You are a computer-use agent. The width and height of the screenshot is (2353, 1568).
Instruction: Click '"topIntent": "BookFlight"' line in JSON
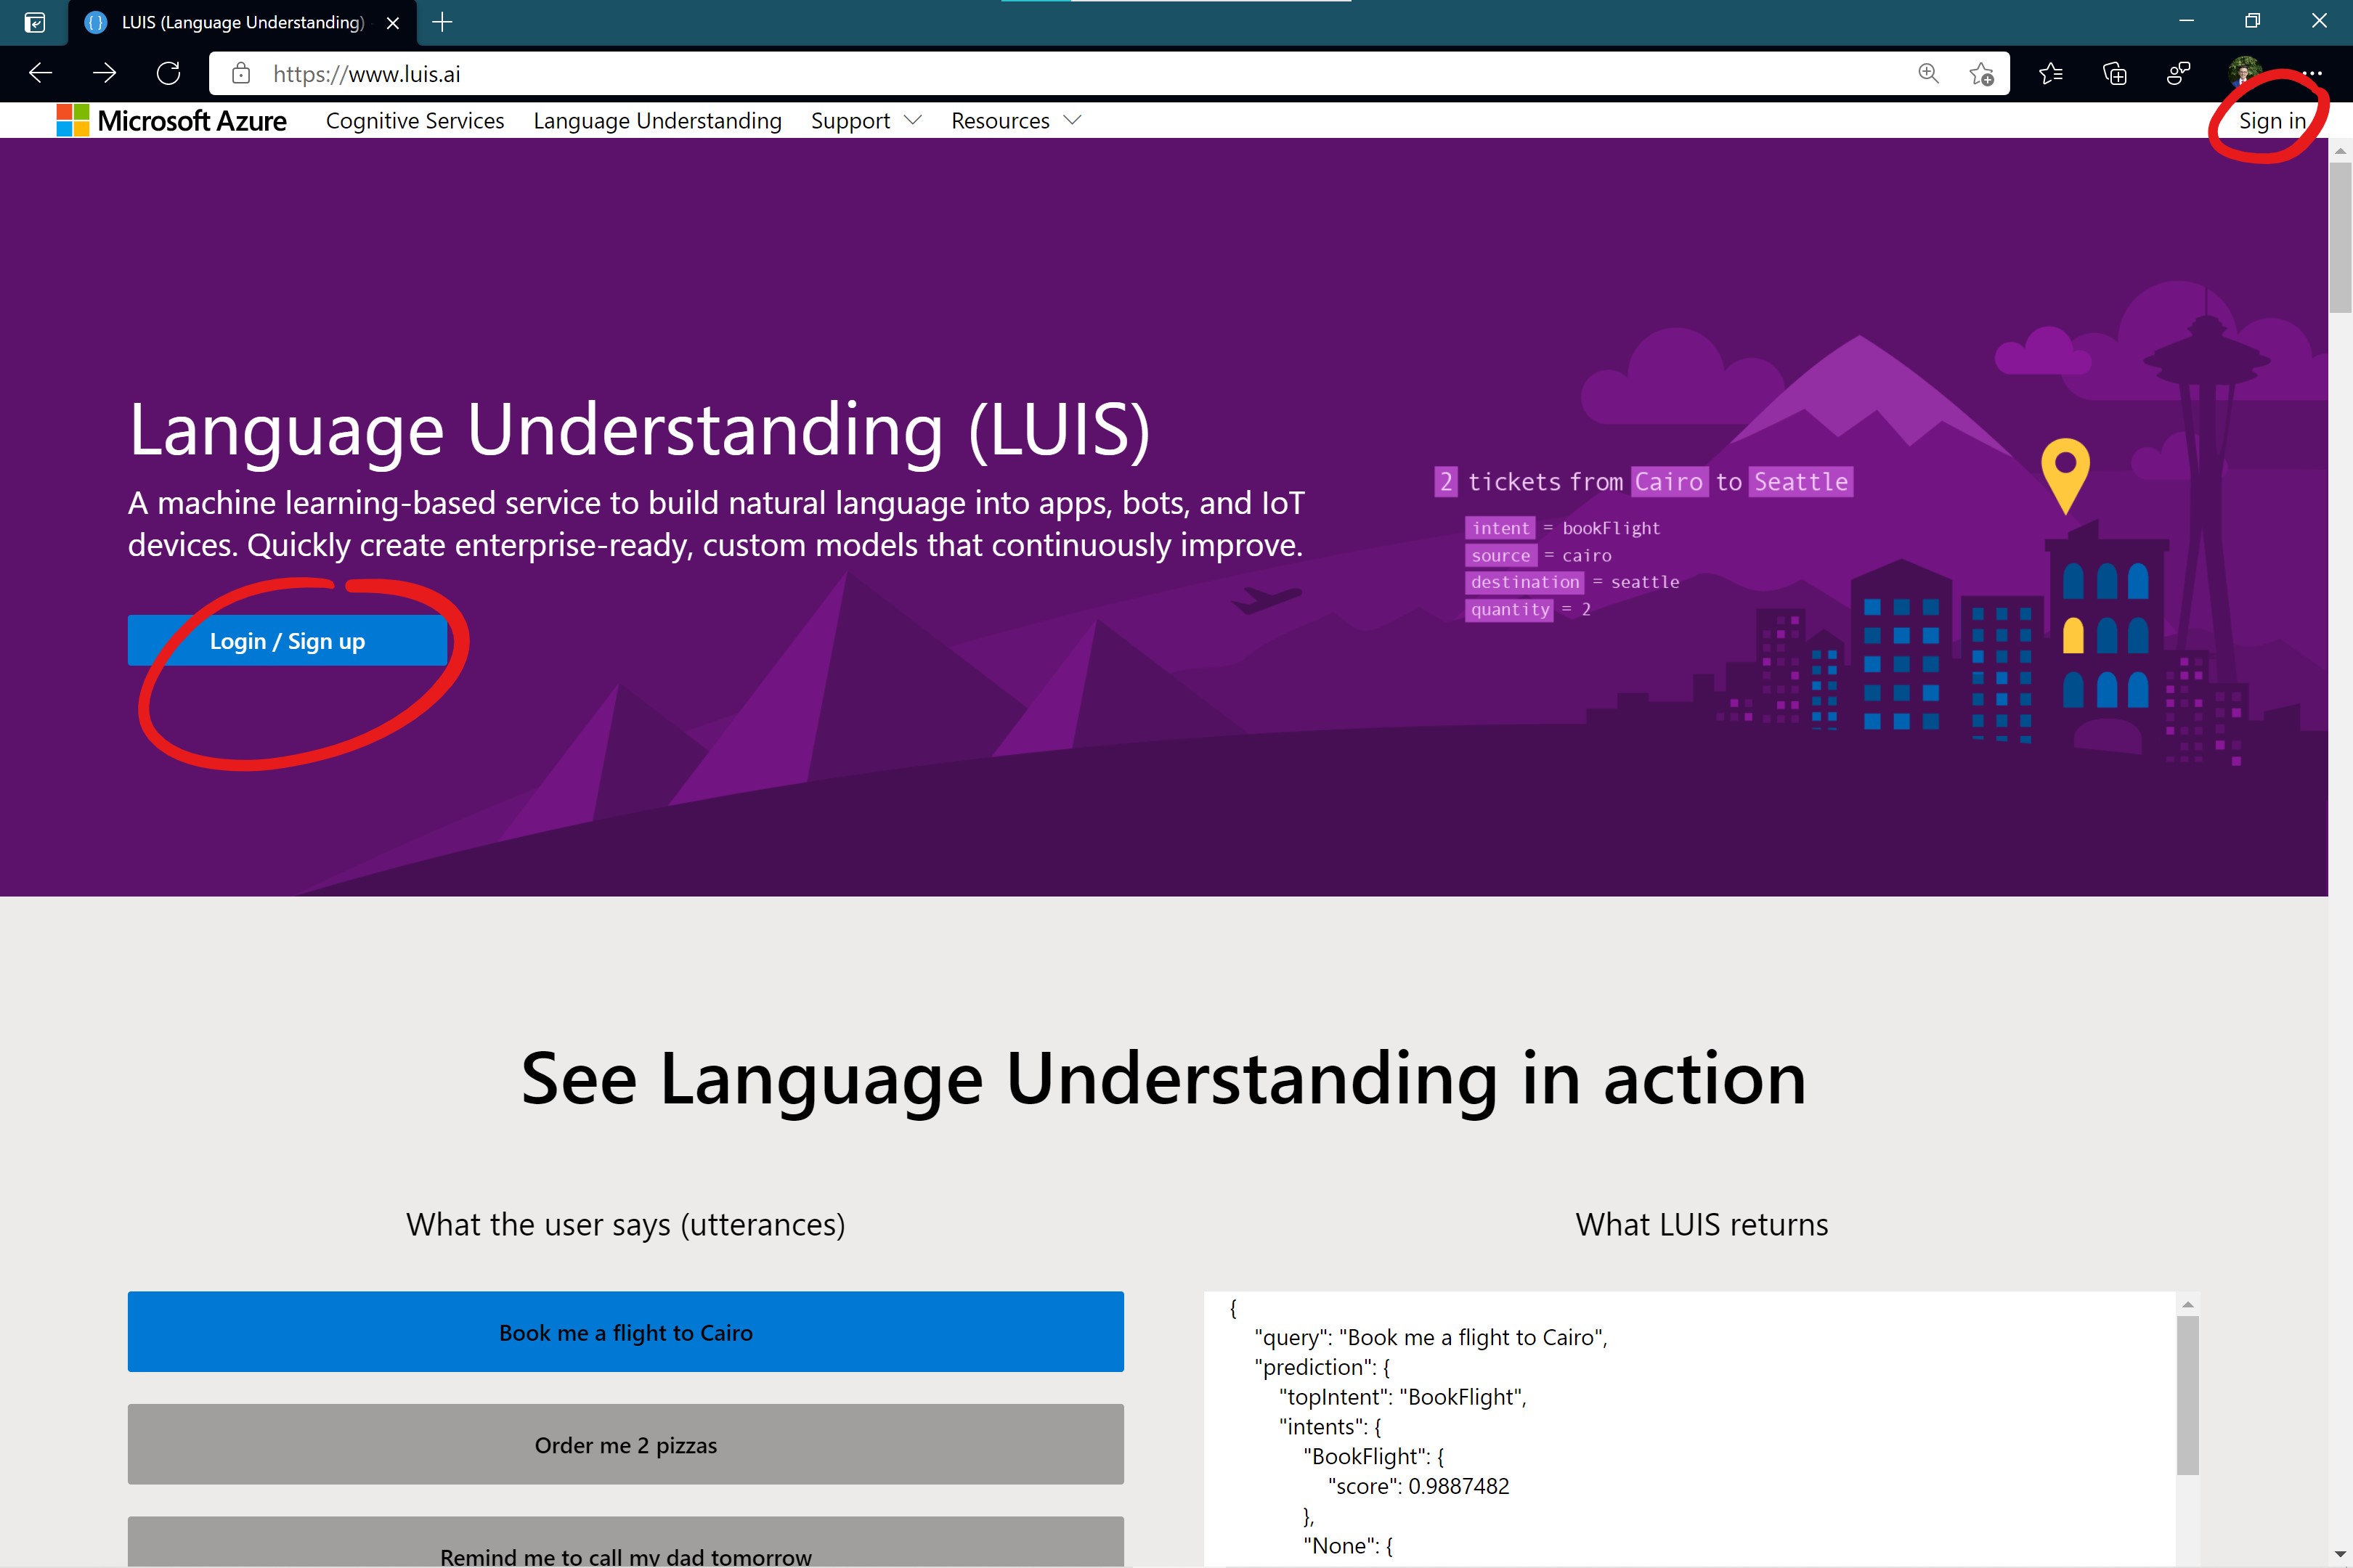coord(1402,1396)
